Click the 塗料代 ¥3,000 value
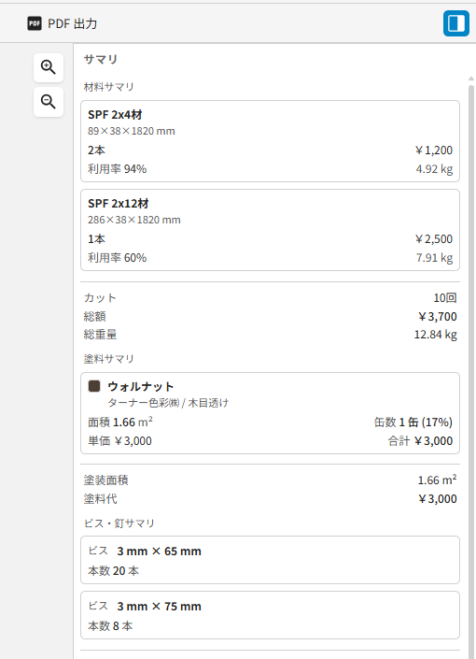The width and height of the screenshot is (476, 659). pos(438,499)
